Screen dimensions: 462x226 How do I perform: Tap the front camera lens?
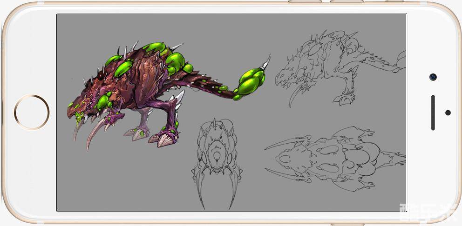[433, 77]
